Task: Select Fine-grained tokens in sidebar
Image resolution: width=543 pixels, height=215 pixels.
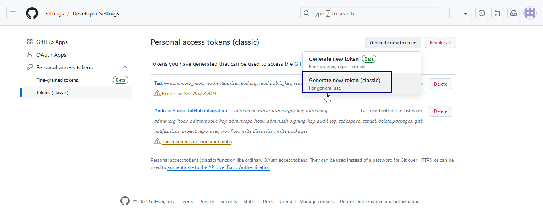Action: coord(57,80)
